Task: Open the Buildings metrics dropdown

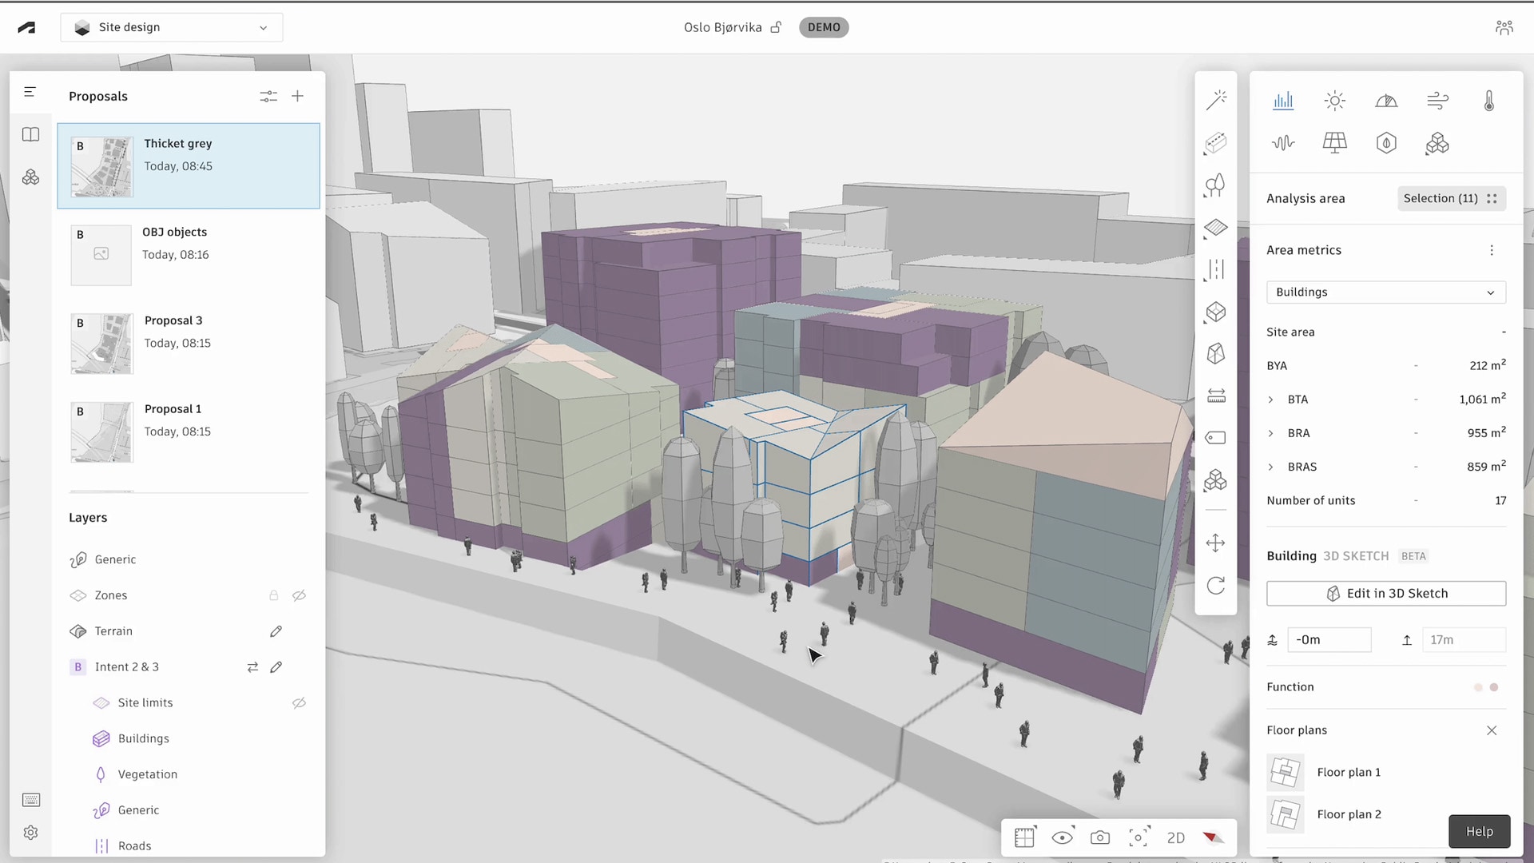Action: [x=1385, y=292]
